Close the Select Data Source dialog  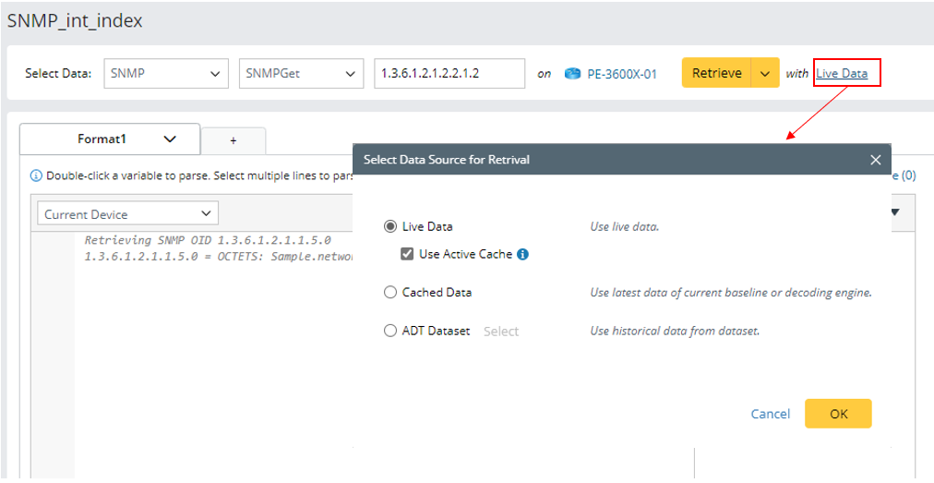pyautogui.click(x=875, y=160)
